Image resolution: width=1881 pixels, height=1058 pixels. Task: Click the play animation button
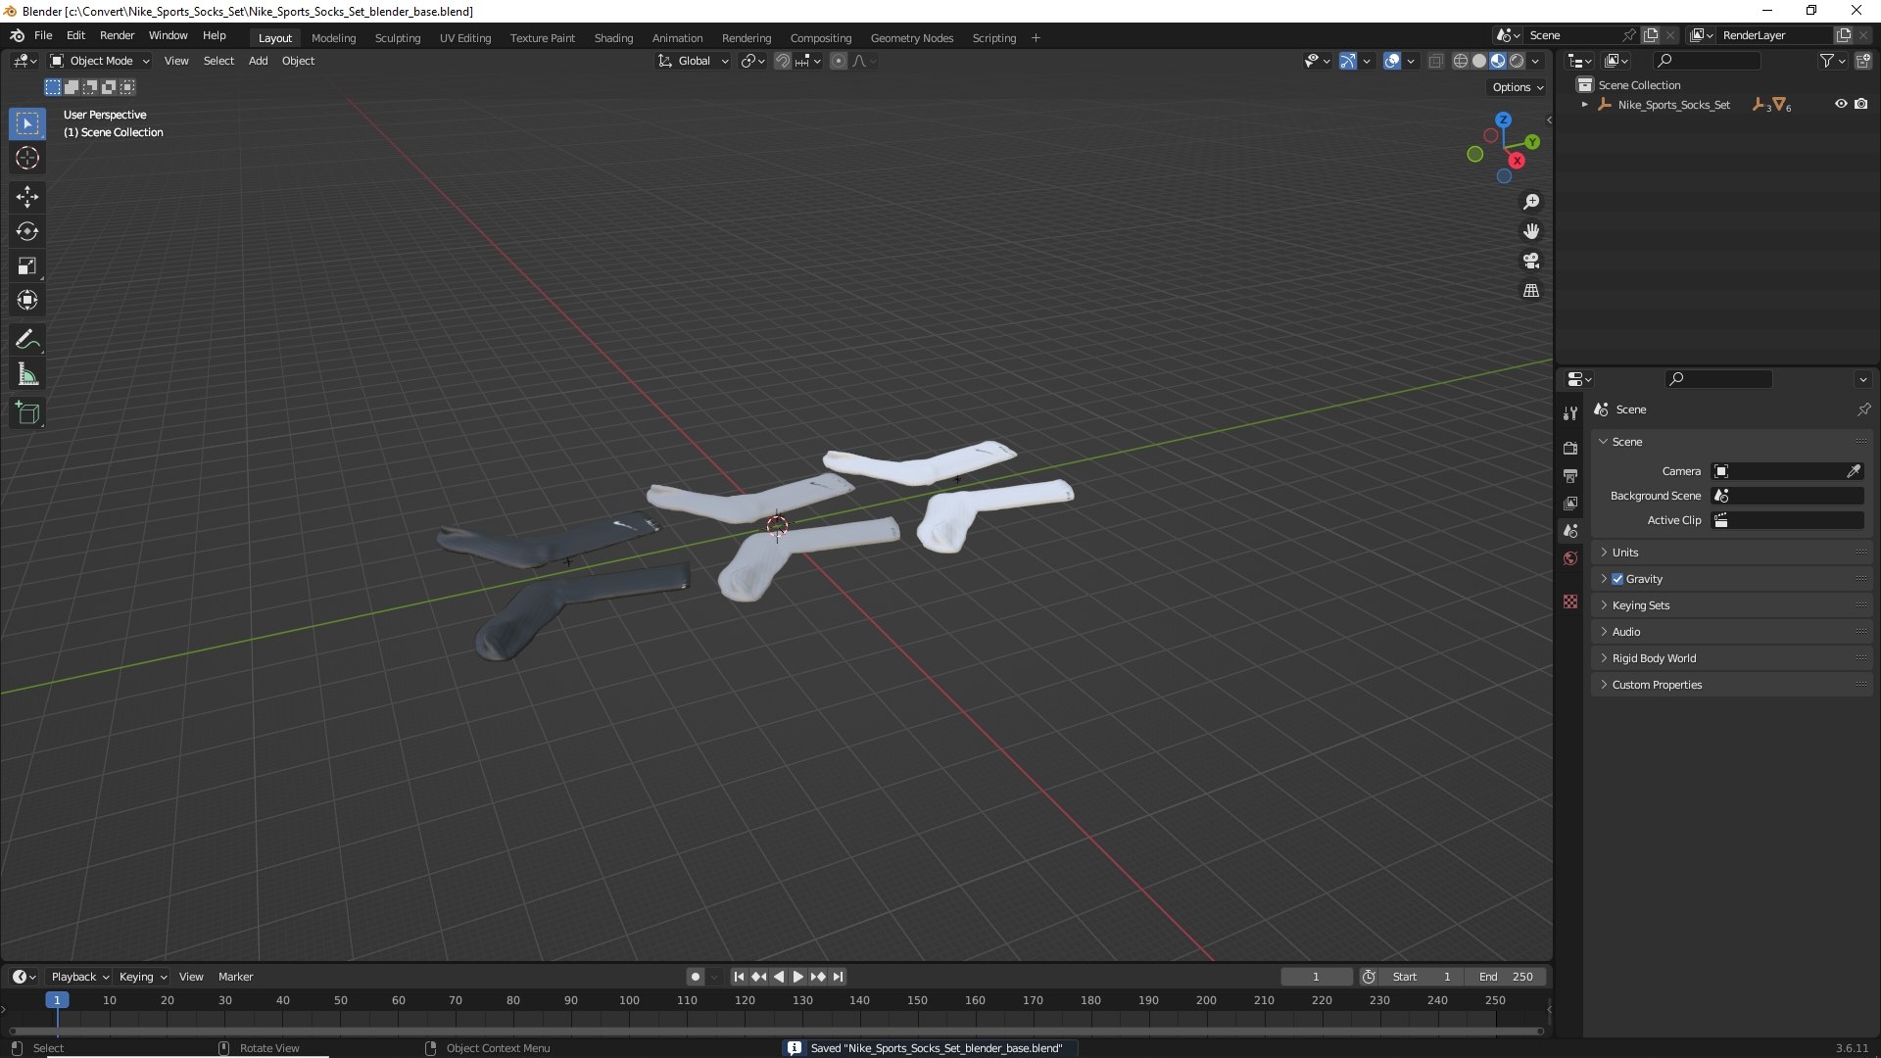pos(797,977)
